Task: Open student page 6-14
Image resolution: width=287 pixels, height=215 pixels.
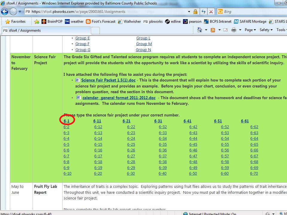Action: pyautogui.click(x=98, y=138)
